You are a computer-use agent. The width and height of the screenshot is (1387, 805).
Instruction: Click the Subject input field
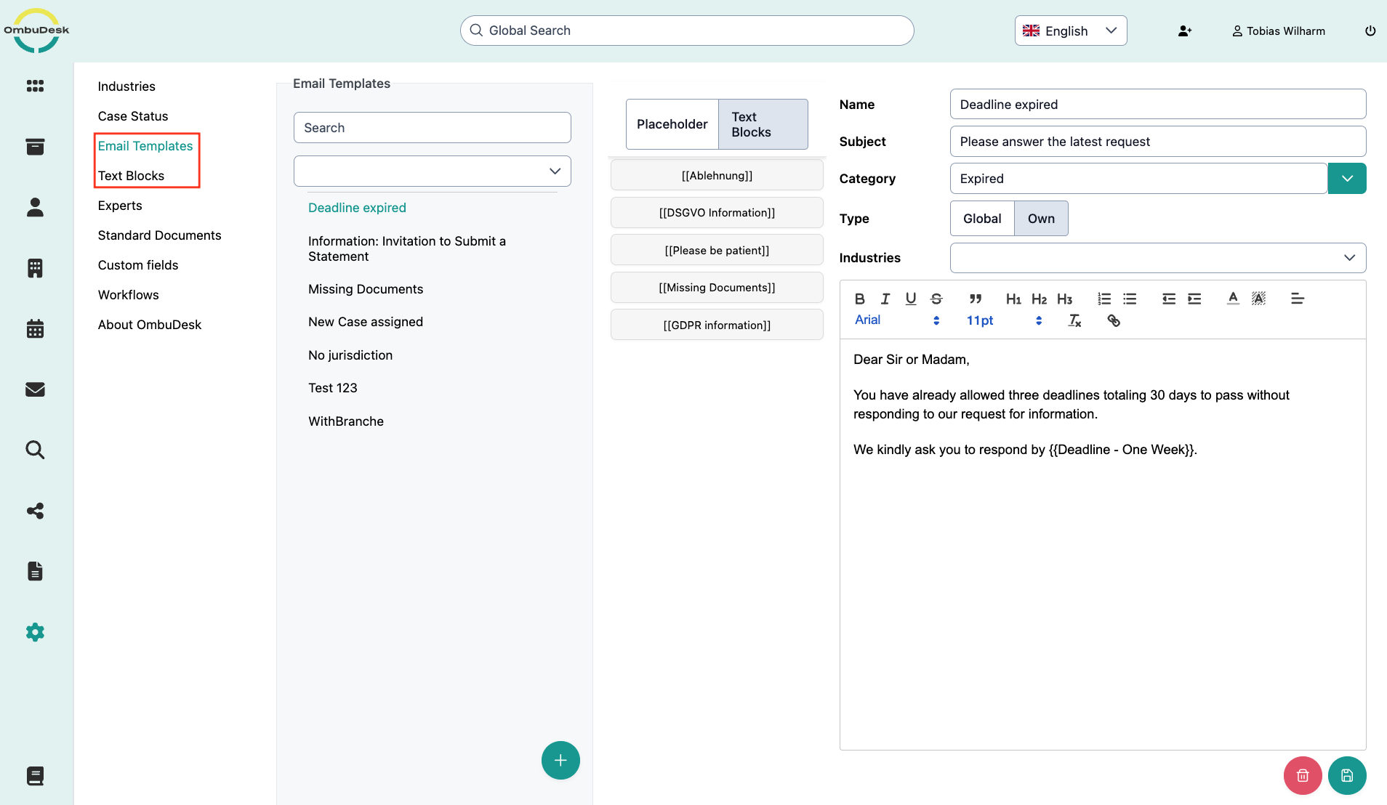point(1158,142)
